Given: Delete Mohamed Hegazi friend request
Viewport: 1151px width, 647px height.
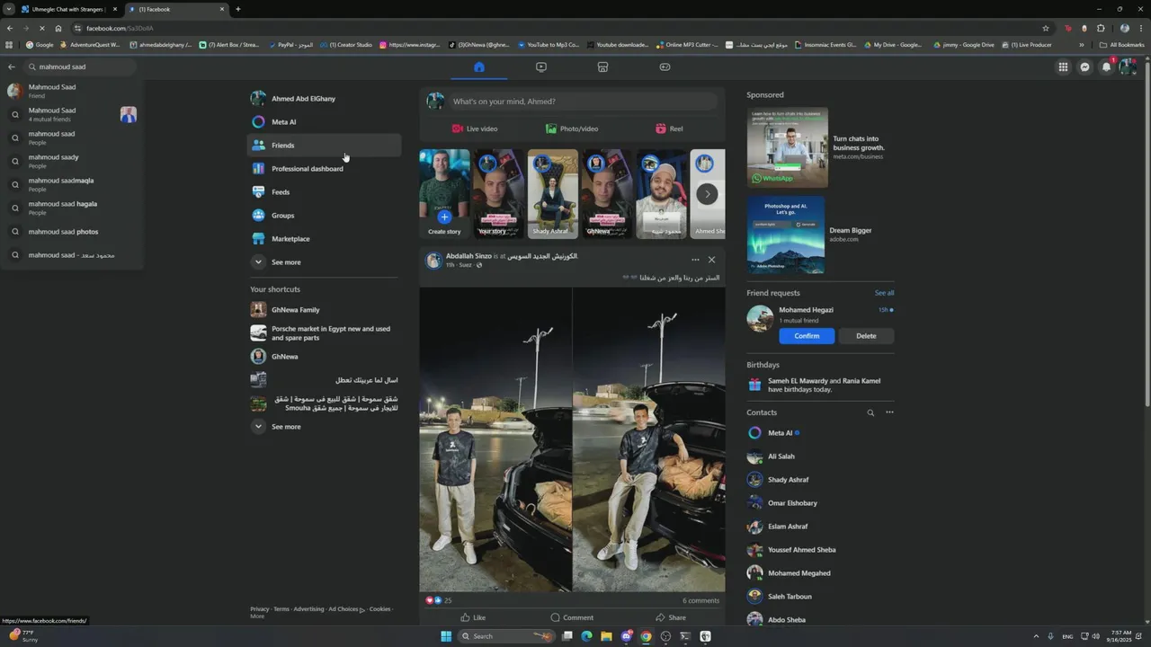Looking at the screenshot, I should 866,336.
